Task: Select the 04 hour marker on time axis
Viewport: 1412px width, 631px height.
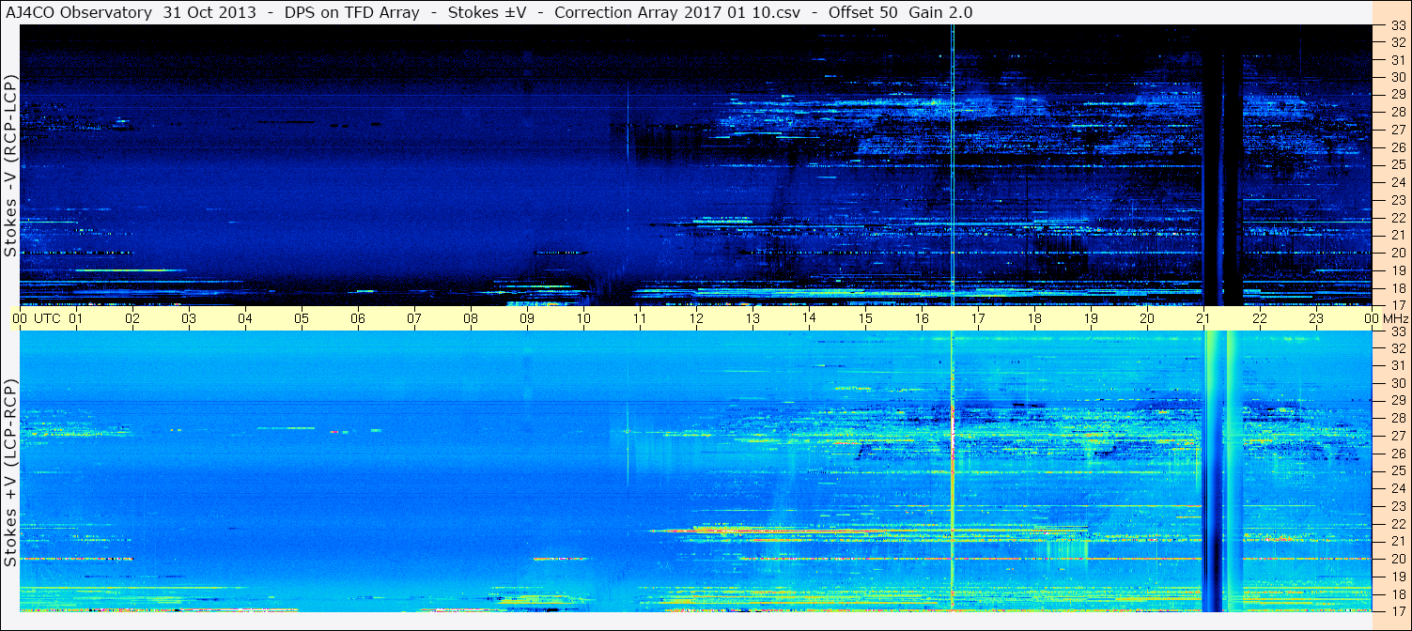Action: 245,318
